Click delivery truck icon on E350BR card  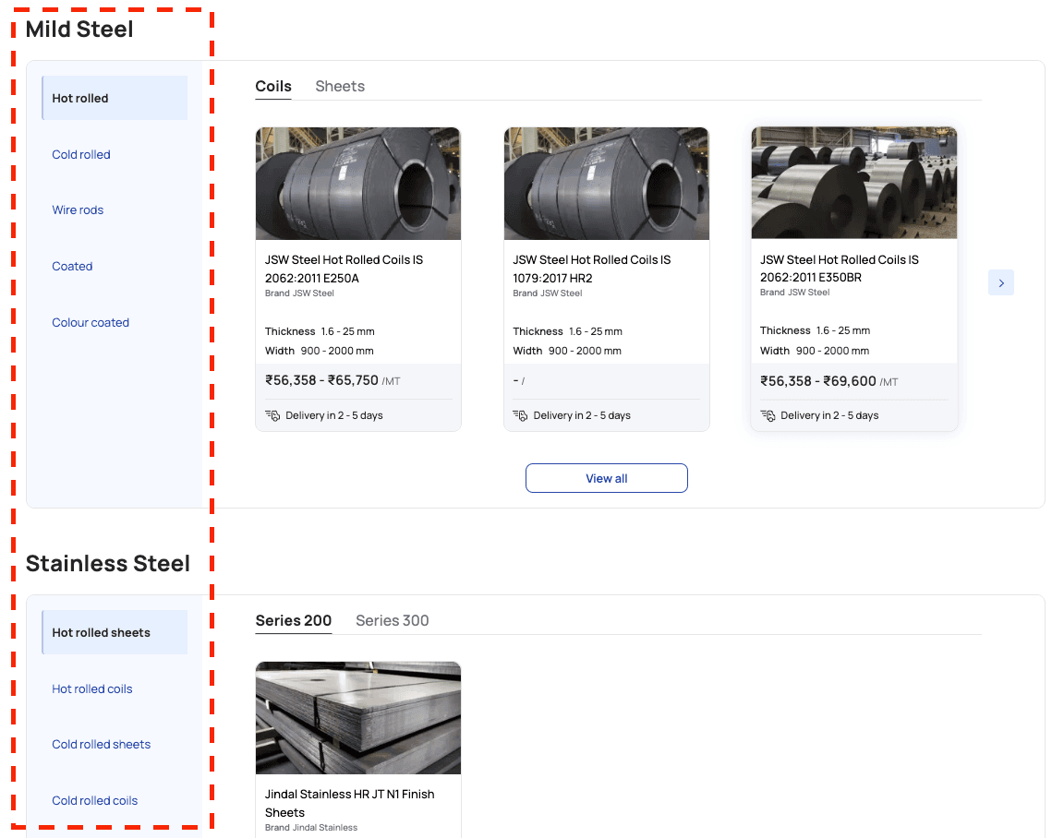(x=768, y=415)
